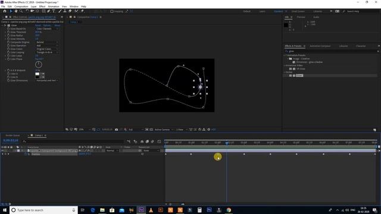
Task: Click the Color B black swatch
Action: click(x=37, y=77)
